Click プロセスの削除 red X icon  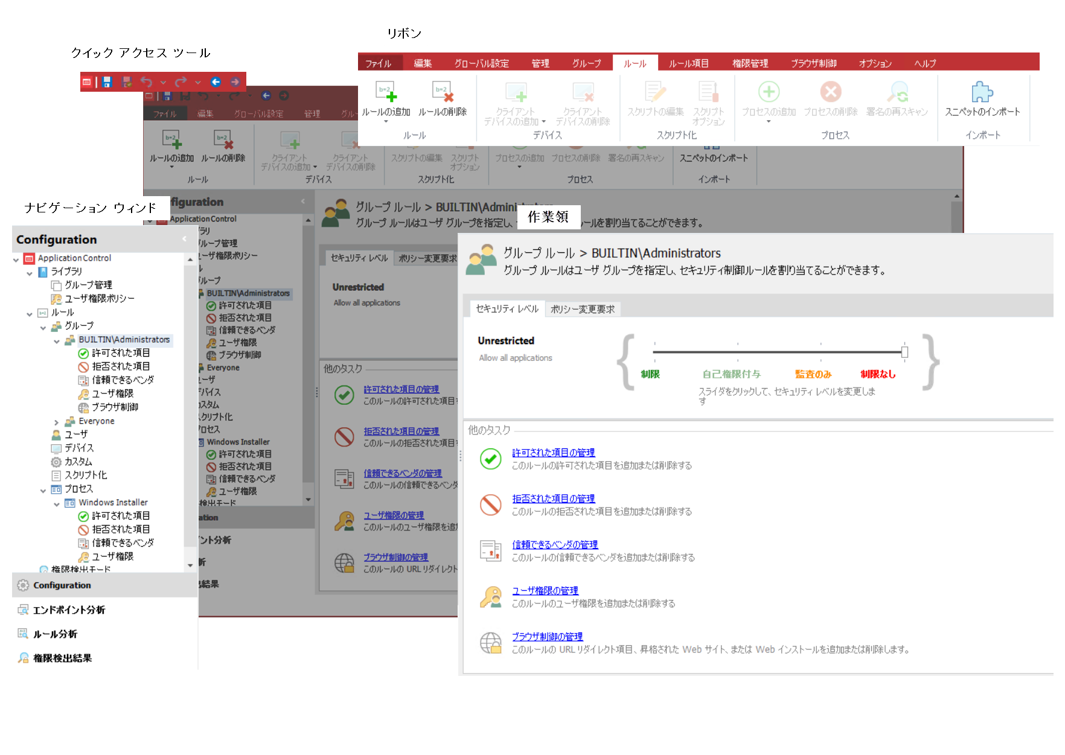point(831,92)
